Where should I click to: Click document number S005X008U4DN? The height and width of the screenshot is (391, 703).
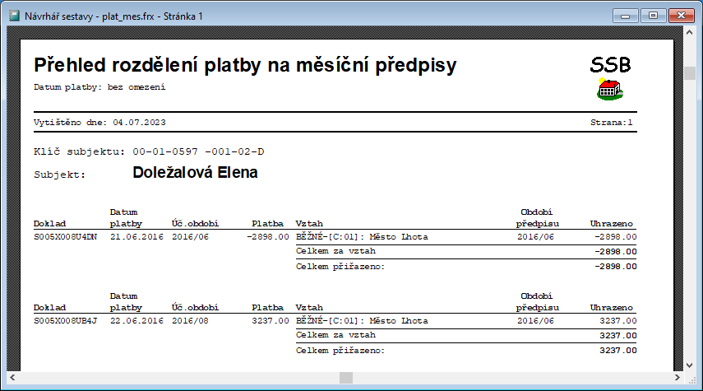65,237
